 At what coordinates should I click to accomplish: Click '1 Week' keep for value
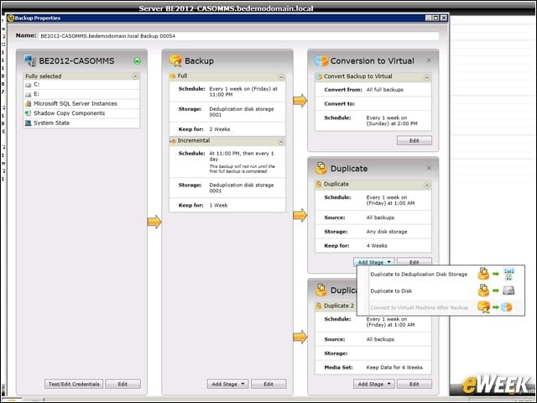coord(218,205)
